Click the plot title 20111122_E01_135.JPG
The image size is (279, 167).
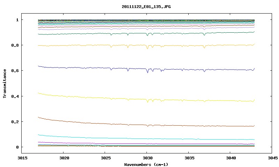click(146, 7)
